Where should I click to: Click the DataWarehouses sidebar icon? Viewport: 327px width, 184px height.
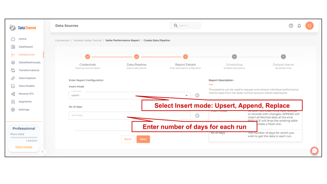click(x=13, y=63)
